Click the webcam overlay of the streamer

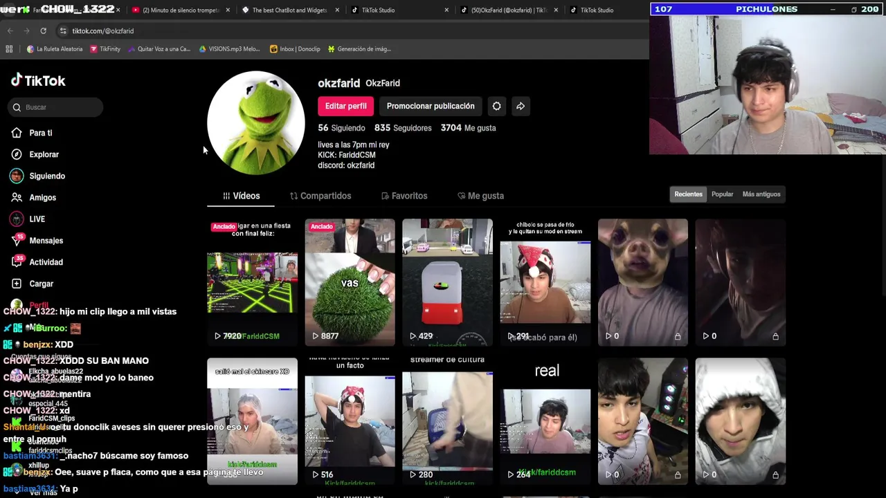tap(768, 84)
